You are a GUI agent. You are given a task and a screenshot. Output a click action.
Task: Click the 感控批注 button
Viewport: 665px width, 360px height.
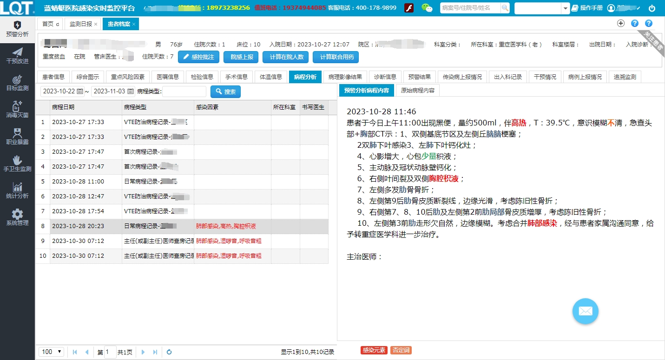tap(198, 57)
